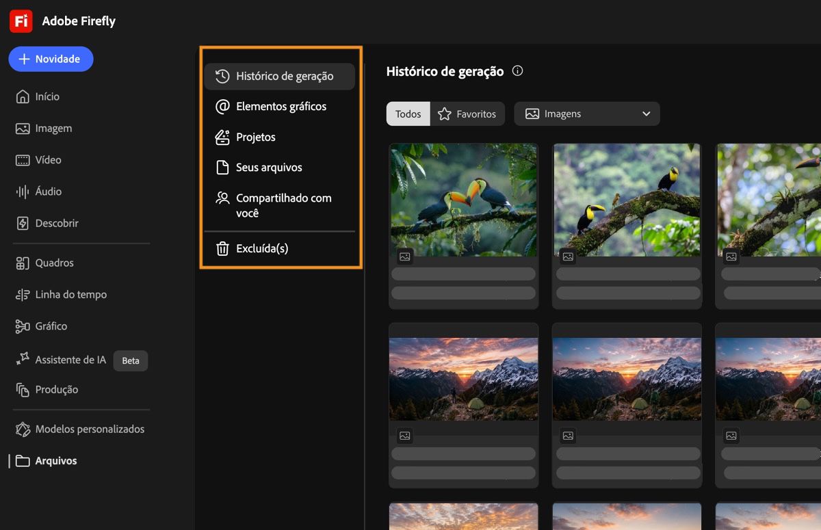The height and width of the screenshot is (530, 821).
Task: Open first mountain sunset tent thumbnail
Action: [x=464, y=379]
